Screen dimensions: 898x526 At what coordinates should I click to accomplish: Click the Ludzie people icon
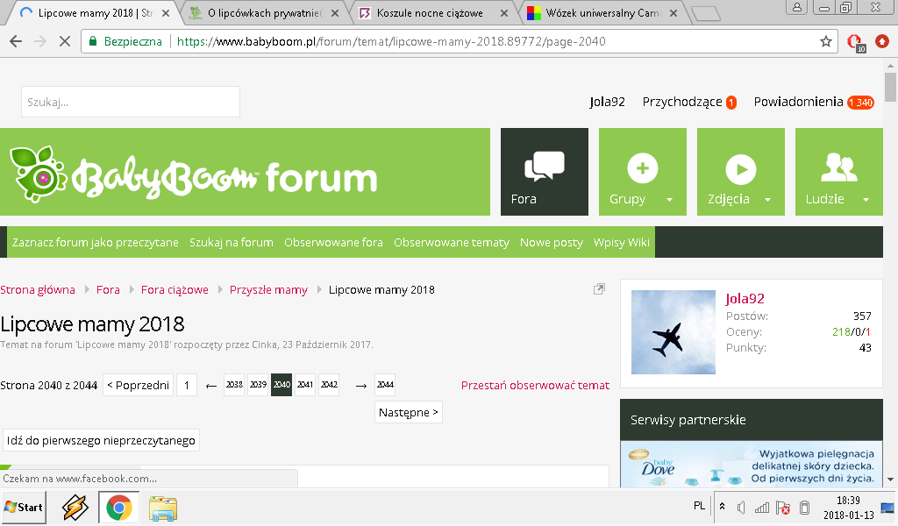click(838, 166)
